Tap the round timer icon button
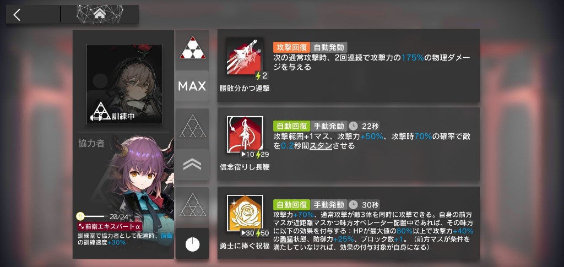 [192, 244]
